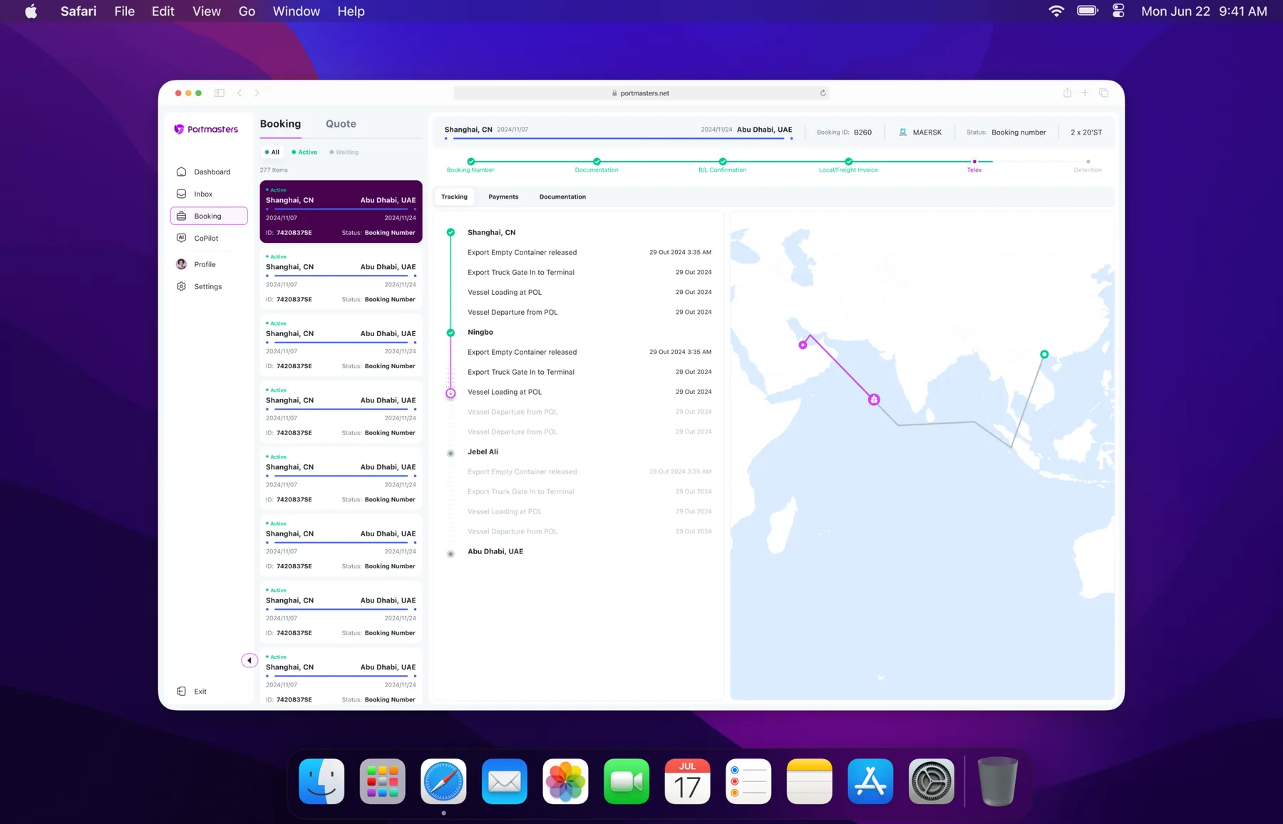Click the Exit icon
The height and width of the screenshot is (824, 1283).
click(181, 691)
